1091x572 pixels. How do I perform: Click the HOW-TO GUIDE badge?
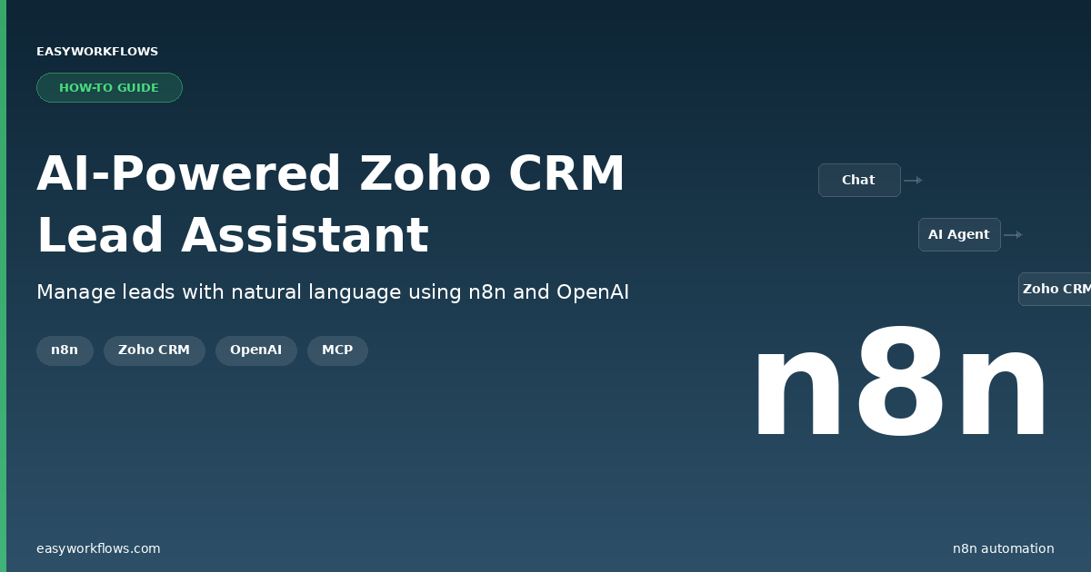(109, 88)
